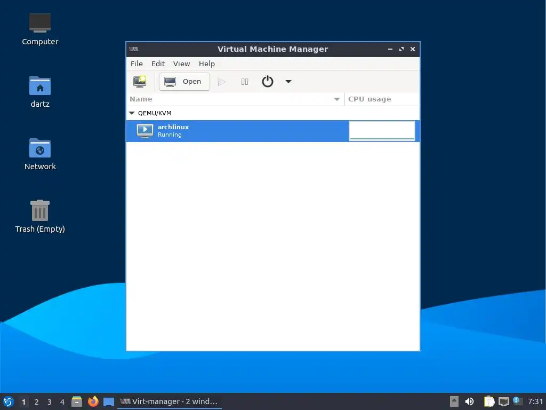
Task: Open the Help menu
Action: point(206,64)
